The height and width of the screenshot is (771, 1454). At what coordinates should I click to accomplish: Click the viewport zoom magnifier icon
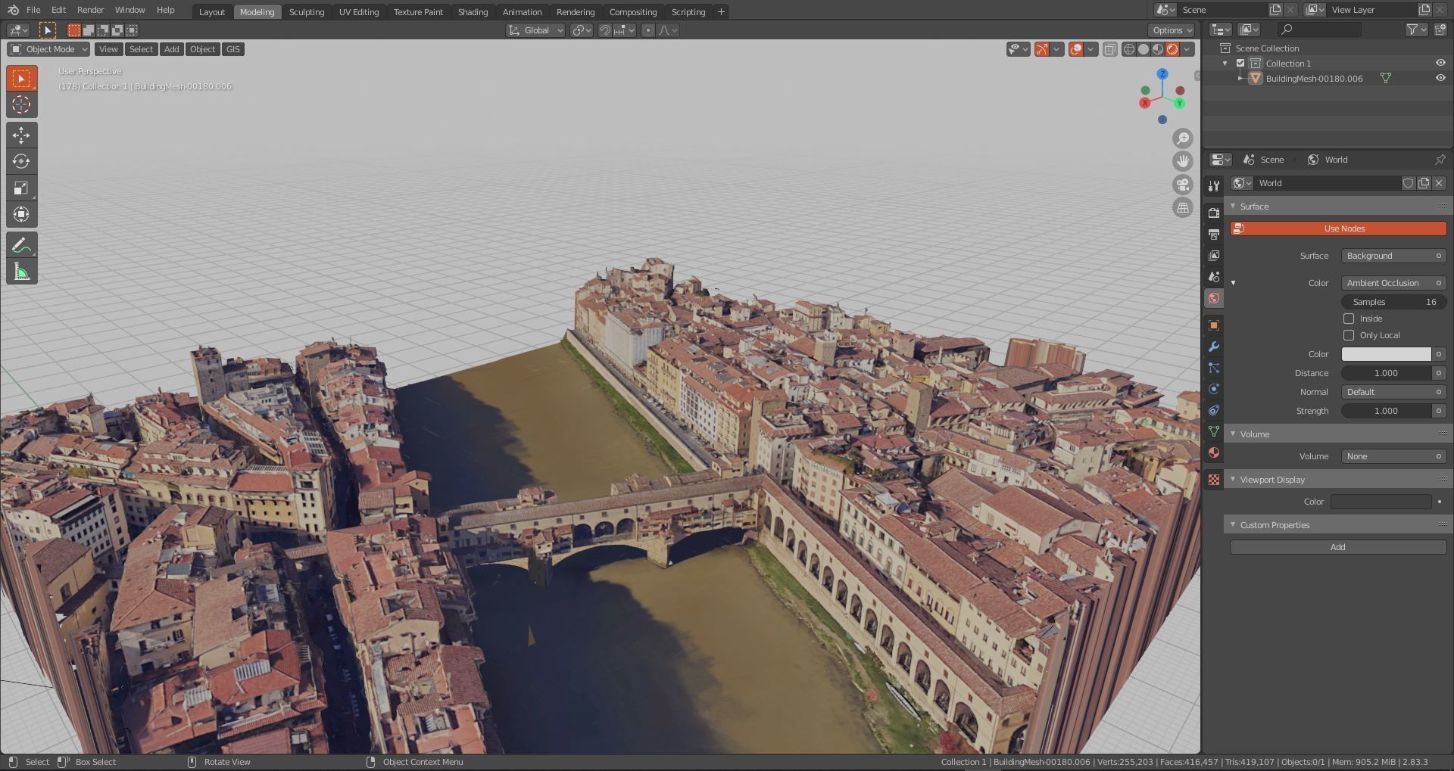(x=1182, y=138)
